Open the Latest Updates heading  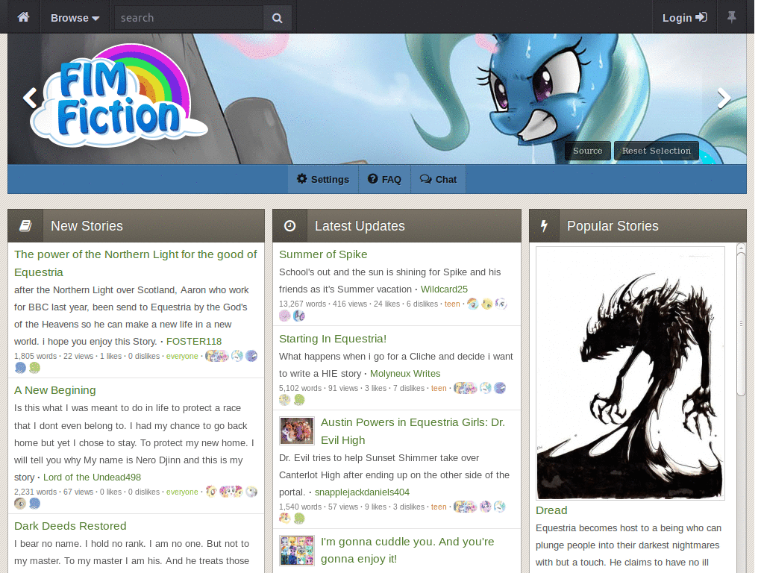point(360,226)
